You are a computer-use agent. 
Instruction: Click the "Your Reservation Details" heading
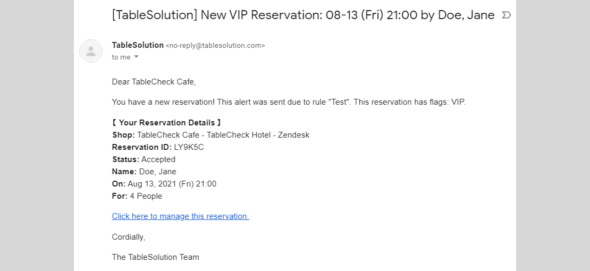pyautogui.click(x=167, y=123)
